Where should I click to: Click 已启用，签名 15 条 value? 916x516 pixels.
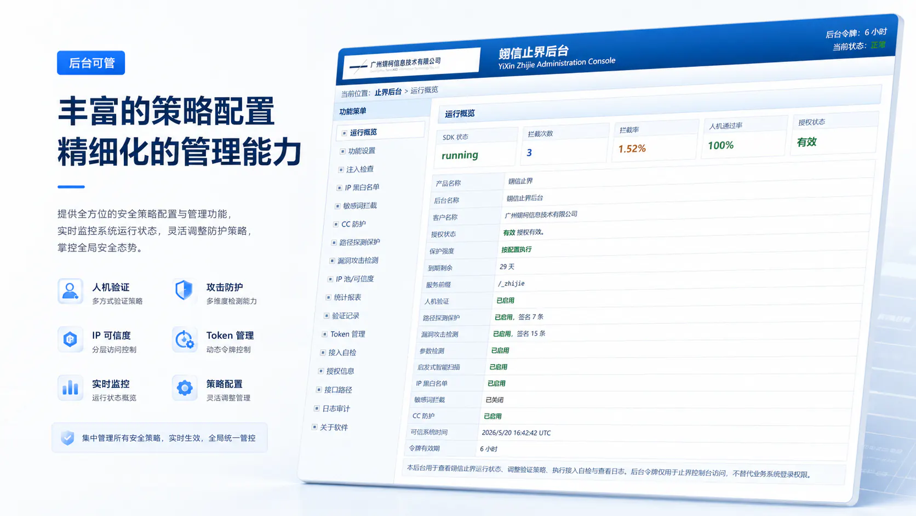click(x=519, y=333)
